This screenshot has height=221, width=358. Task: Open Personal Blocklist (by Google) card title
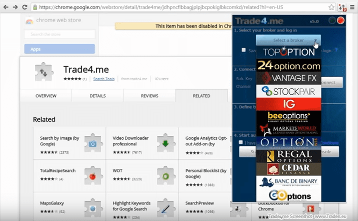[x=206, y=173]
